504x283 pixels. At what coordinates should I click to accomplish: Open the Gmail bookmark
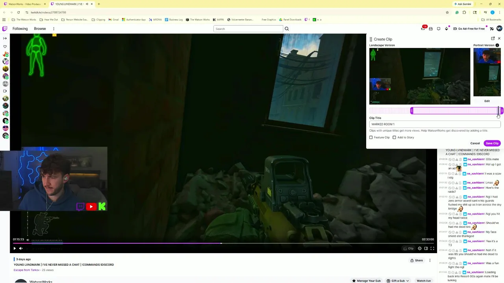click(114, 20)
